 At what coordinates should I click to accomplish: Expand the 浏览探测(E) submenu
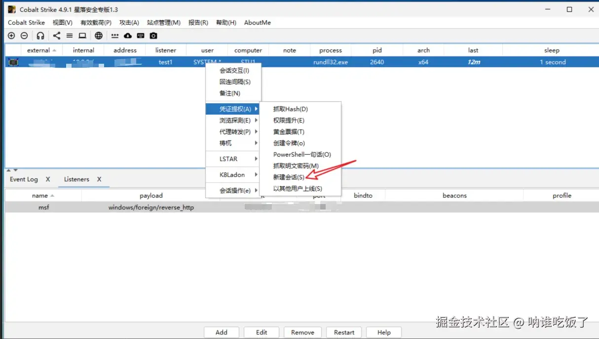click(x=233, y=121)
